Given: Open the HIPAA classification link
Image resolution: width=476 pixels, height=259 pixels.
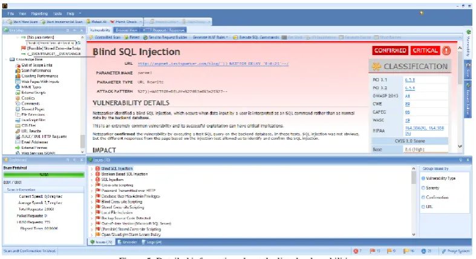Looking at the screenshot, I should coord(425,131).
